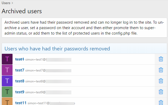Click the 'Users who have had their passwords removed' heading

pos(57,49)
